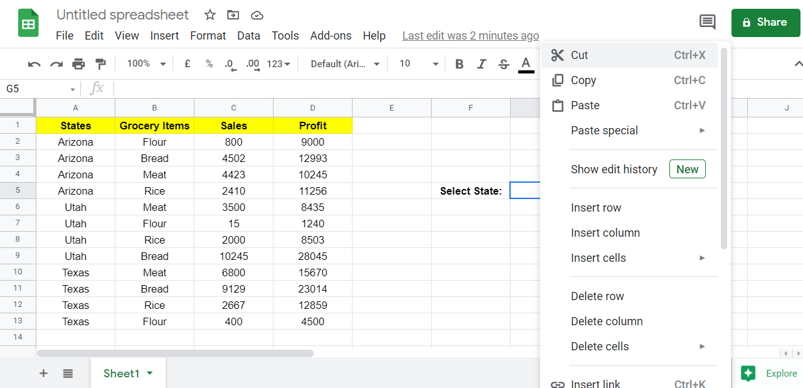Open comment history icon
Screen dimensions: 803x388
(x=707, y=21)
